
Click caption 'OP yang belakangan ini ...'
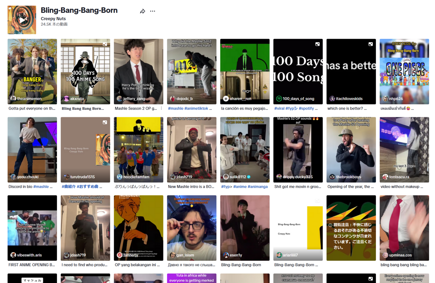pyautogui.click(x=137, y=265)
